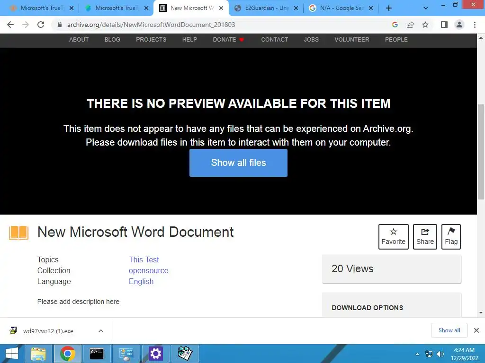Open the CONTACT link
This screenshot has width=485, height=363.
pyautogui.click(x=274, y=40)
